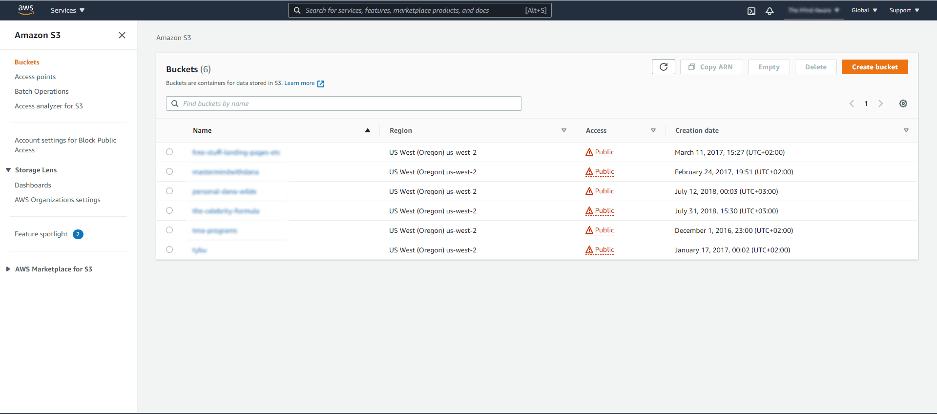Click the Find buckets by name field

point(344,103)
